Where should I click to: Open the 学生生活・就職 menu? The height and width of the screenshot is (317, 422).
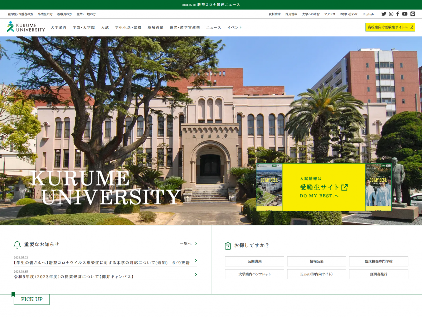point(128,28)
